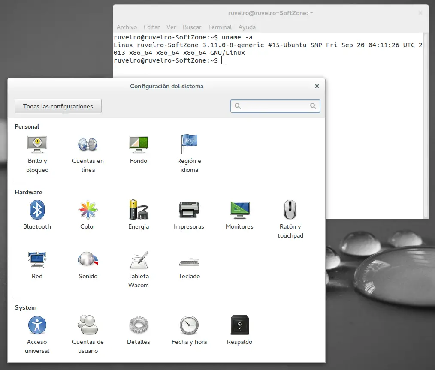
Task: Open Región e idioma settings
Action: [x=189, y=154]
